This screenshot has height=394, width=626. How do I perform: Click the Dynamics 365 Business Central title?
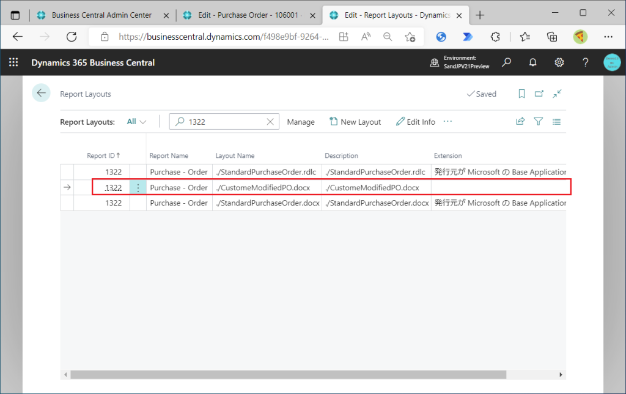(x=93, y=63)
